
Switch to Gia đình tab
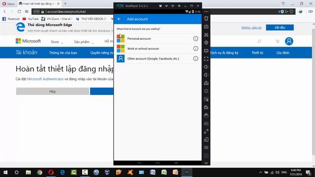pos(283,53)
